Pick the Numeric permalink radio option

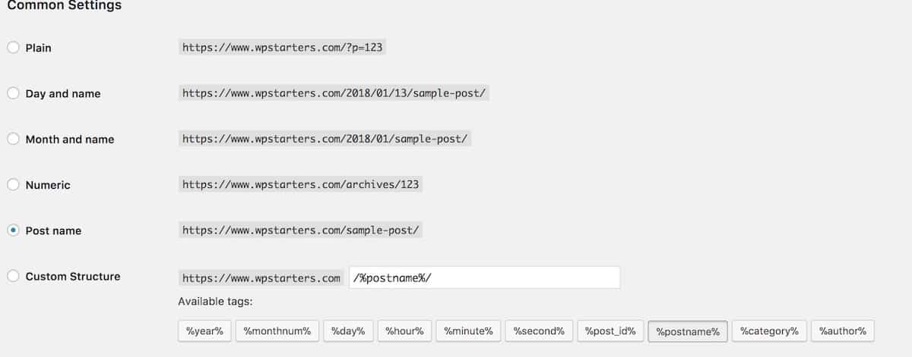[x=13, y=185]
